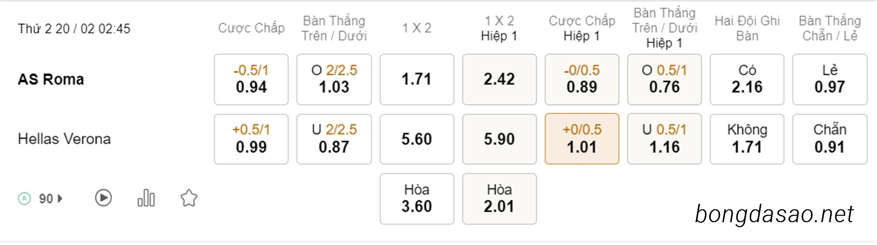
Task: Choose Không both teams score 1.71
Action: (747, 139)
